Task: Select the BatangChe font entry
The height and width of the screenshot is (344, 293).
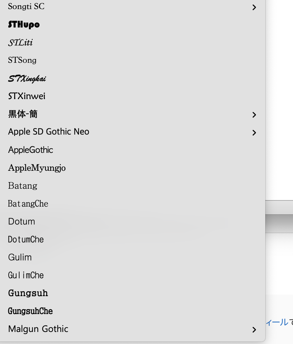Action: (x=28, y=204)
